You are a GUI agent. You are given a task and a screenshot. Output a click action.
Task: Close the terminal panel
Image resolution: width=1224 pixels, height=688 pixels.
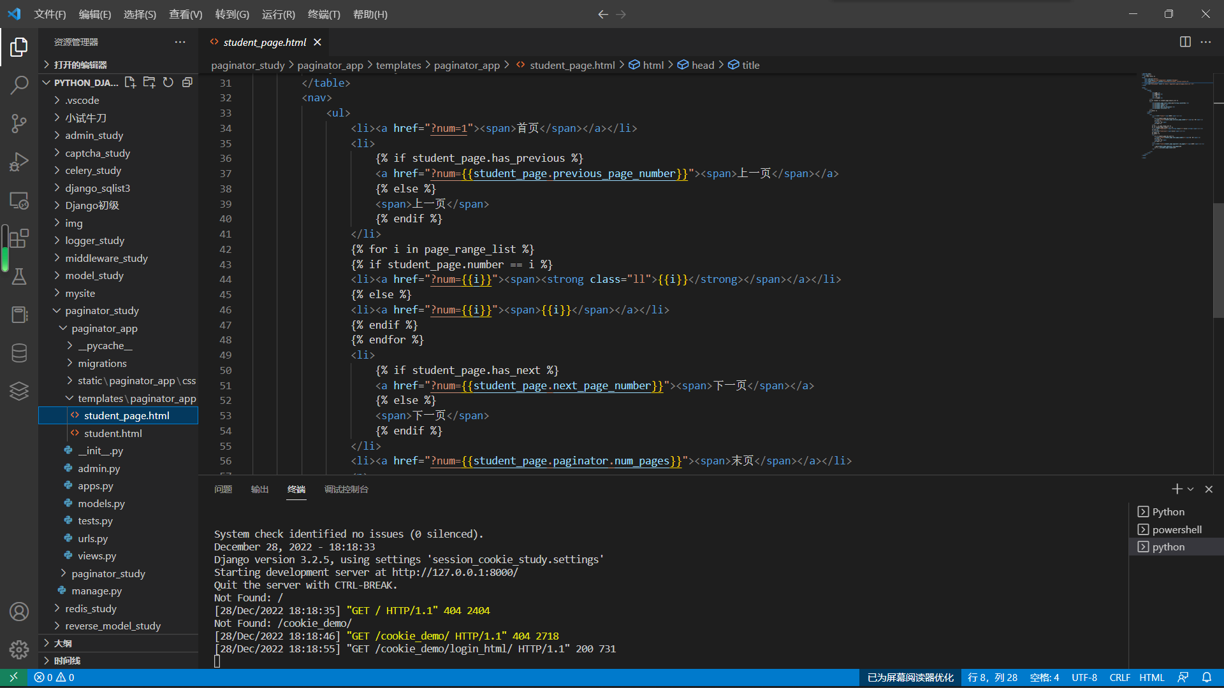(1209, 489)
